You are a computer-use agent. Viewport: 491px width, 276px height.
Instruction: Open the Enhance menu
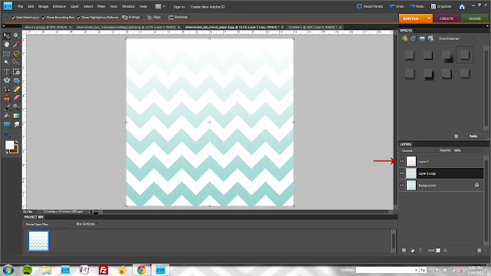[x=59, y=7]
